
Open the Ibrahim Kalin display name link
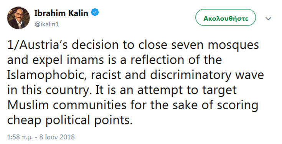pyautogui.click(x=61, y=13)
